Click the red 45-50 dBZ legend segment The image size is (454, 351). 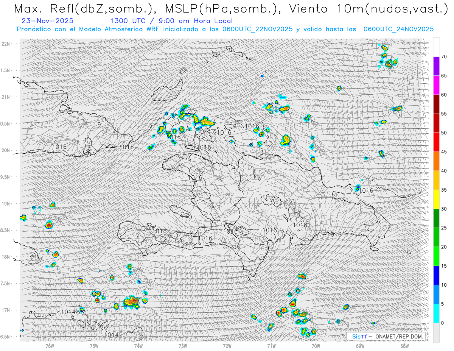pyautogui.click(x=436, y=142)
